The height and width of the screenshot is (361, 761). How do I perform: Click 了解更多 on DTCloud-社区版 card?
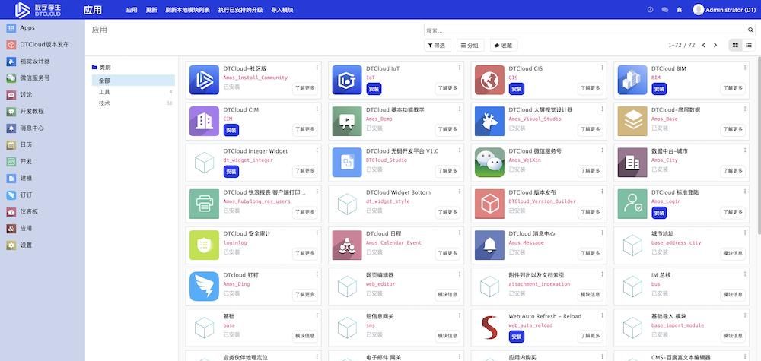pos(305,88)
